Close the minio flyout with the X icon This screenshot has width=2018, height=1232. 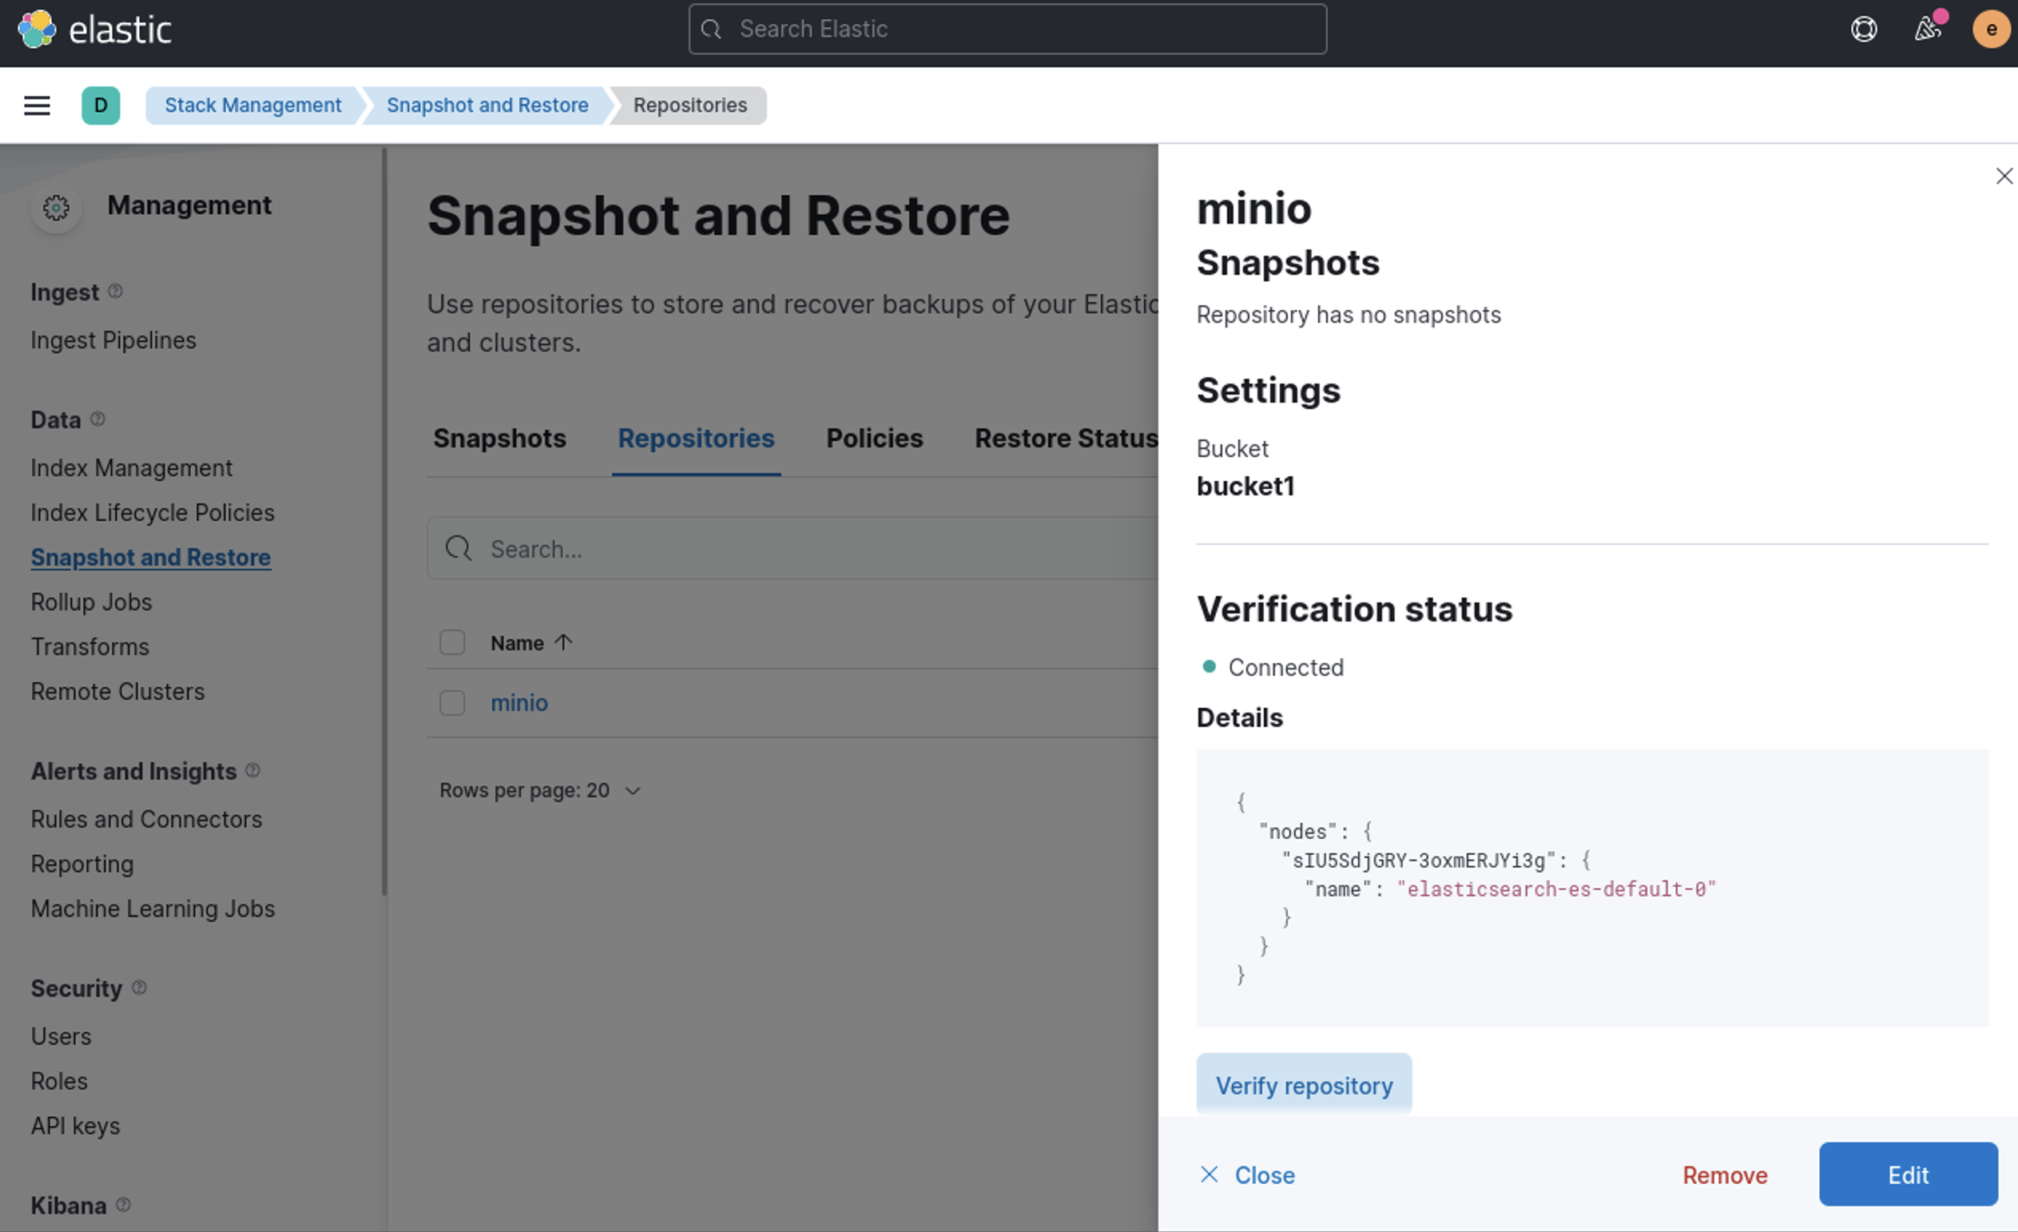tap(2004, 176)
